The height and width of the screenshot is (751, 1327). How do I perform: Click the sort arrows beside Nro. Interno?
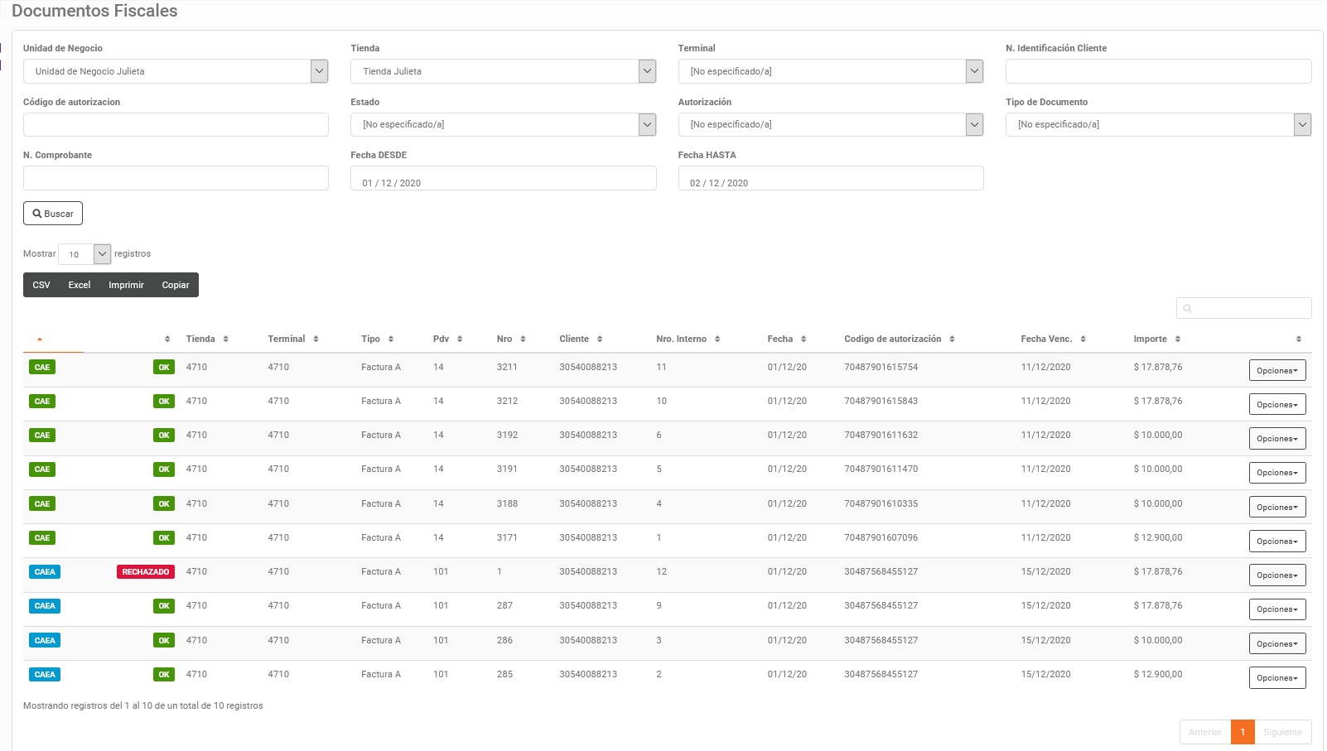coord(717,339)
